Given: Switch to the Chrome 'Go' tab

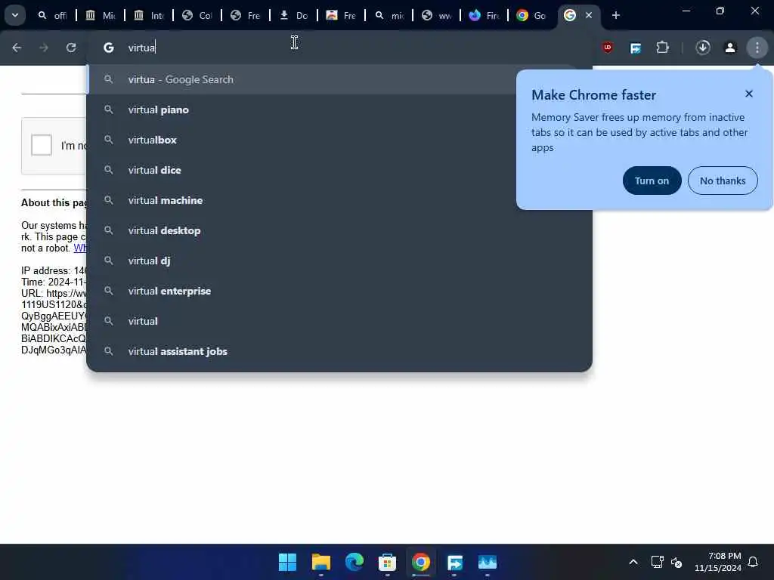Looking at the screenshot, I should [x=531, y=15].
